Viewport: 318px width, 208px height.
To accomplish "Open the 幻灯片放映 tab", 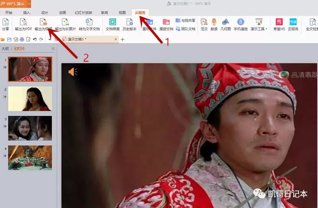I will point(83,13).
